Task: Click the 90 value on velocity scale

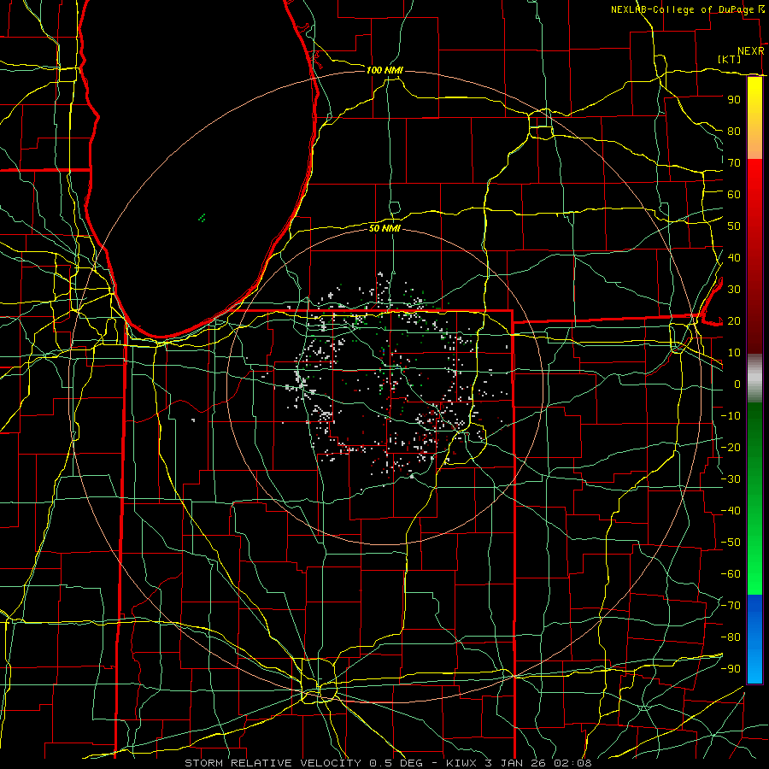Action: (x=734, y=100)
